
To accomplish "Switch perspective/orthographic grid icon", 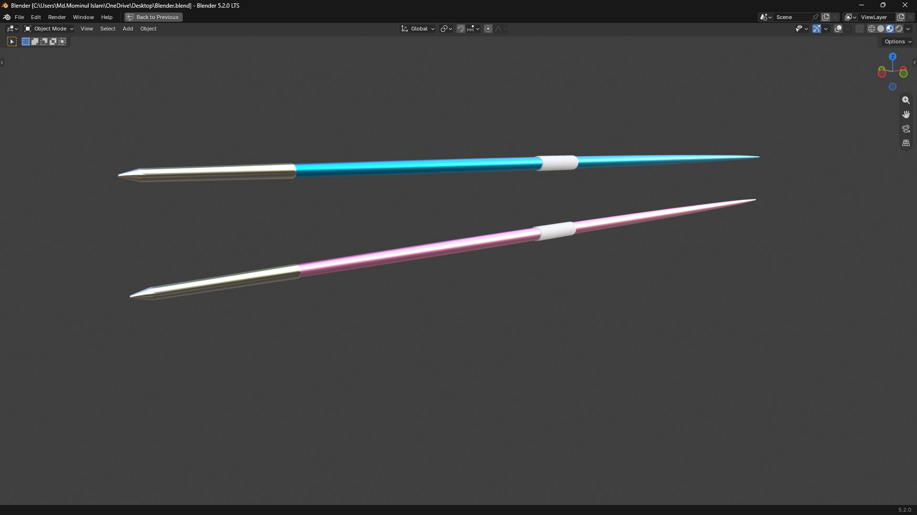I will [x=906, y=143].
